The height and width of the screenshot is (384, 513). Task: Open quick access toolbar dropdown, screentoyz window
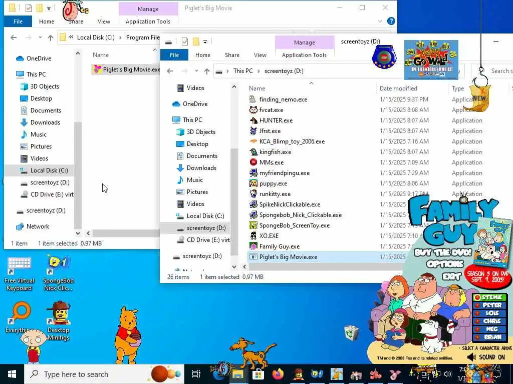205,41
